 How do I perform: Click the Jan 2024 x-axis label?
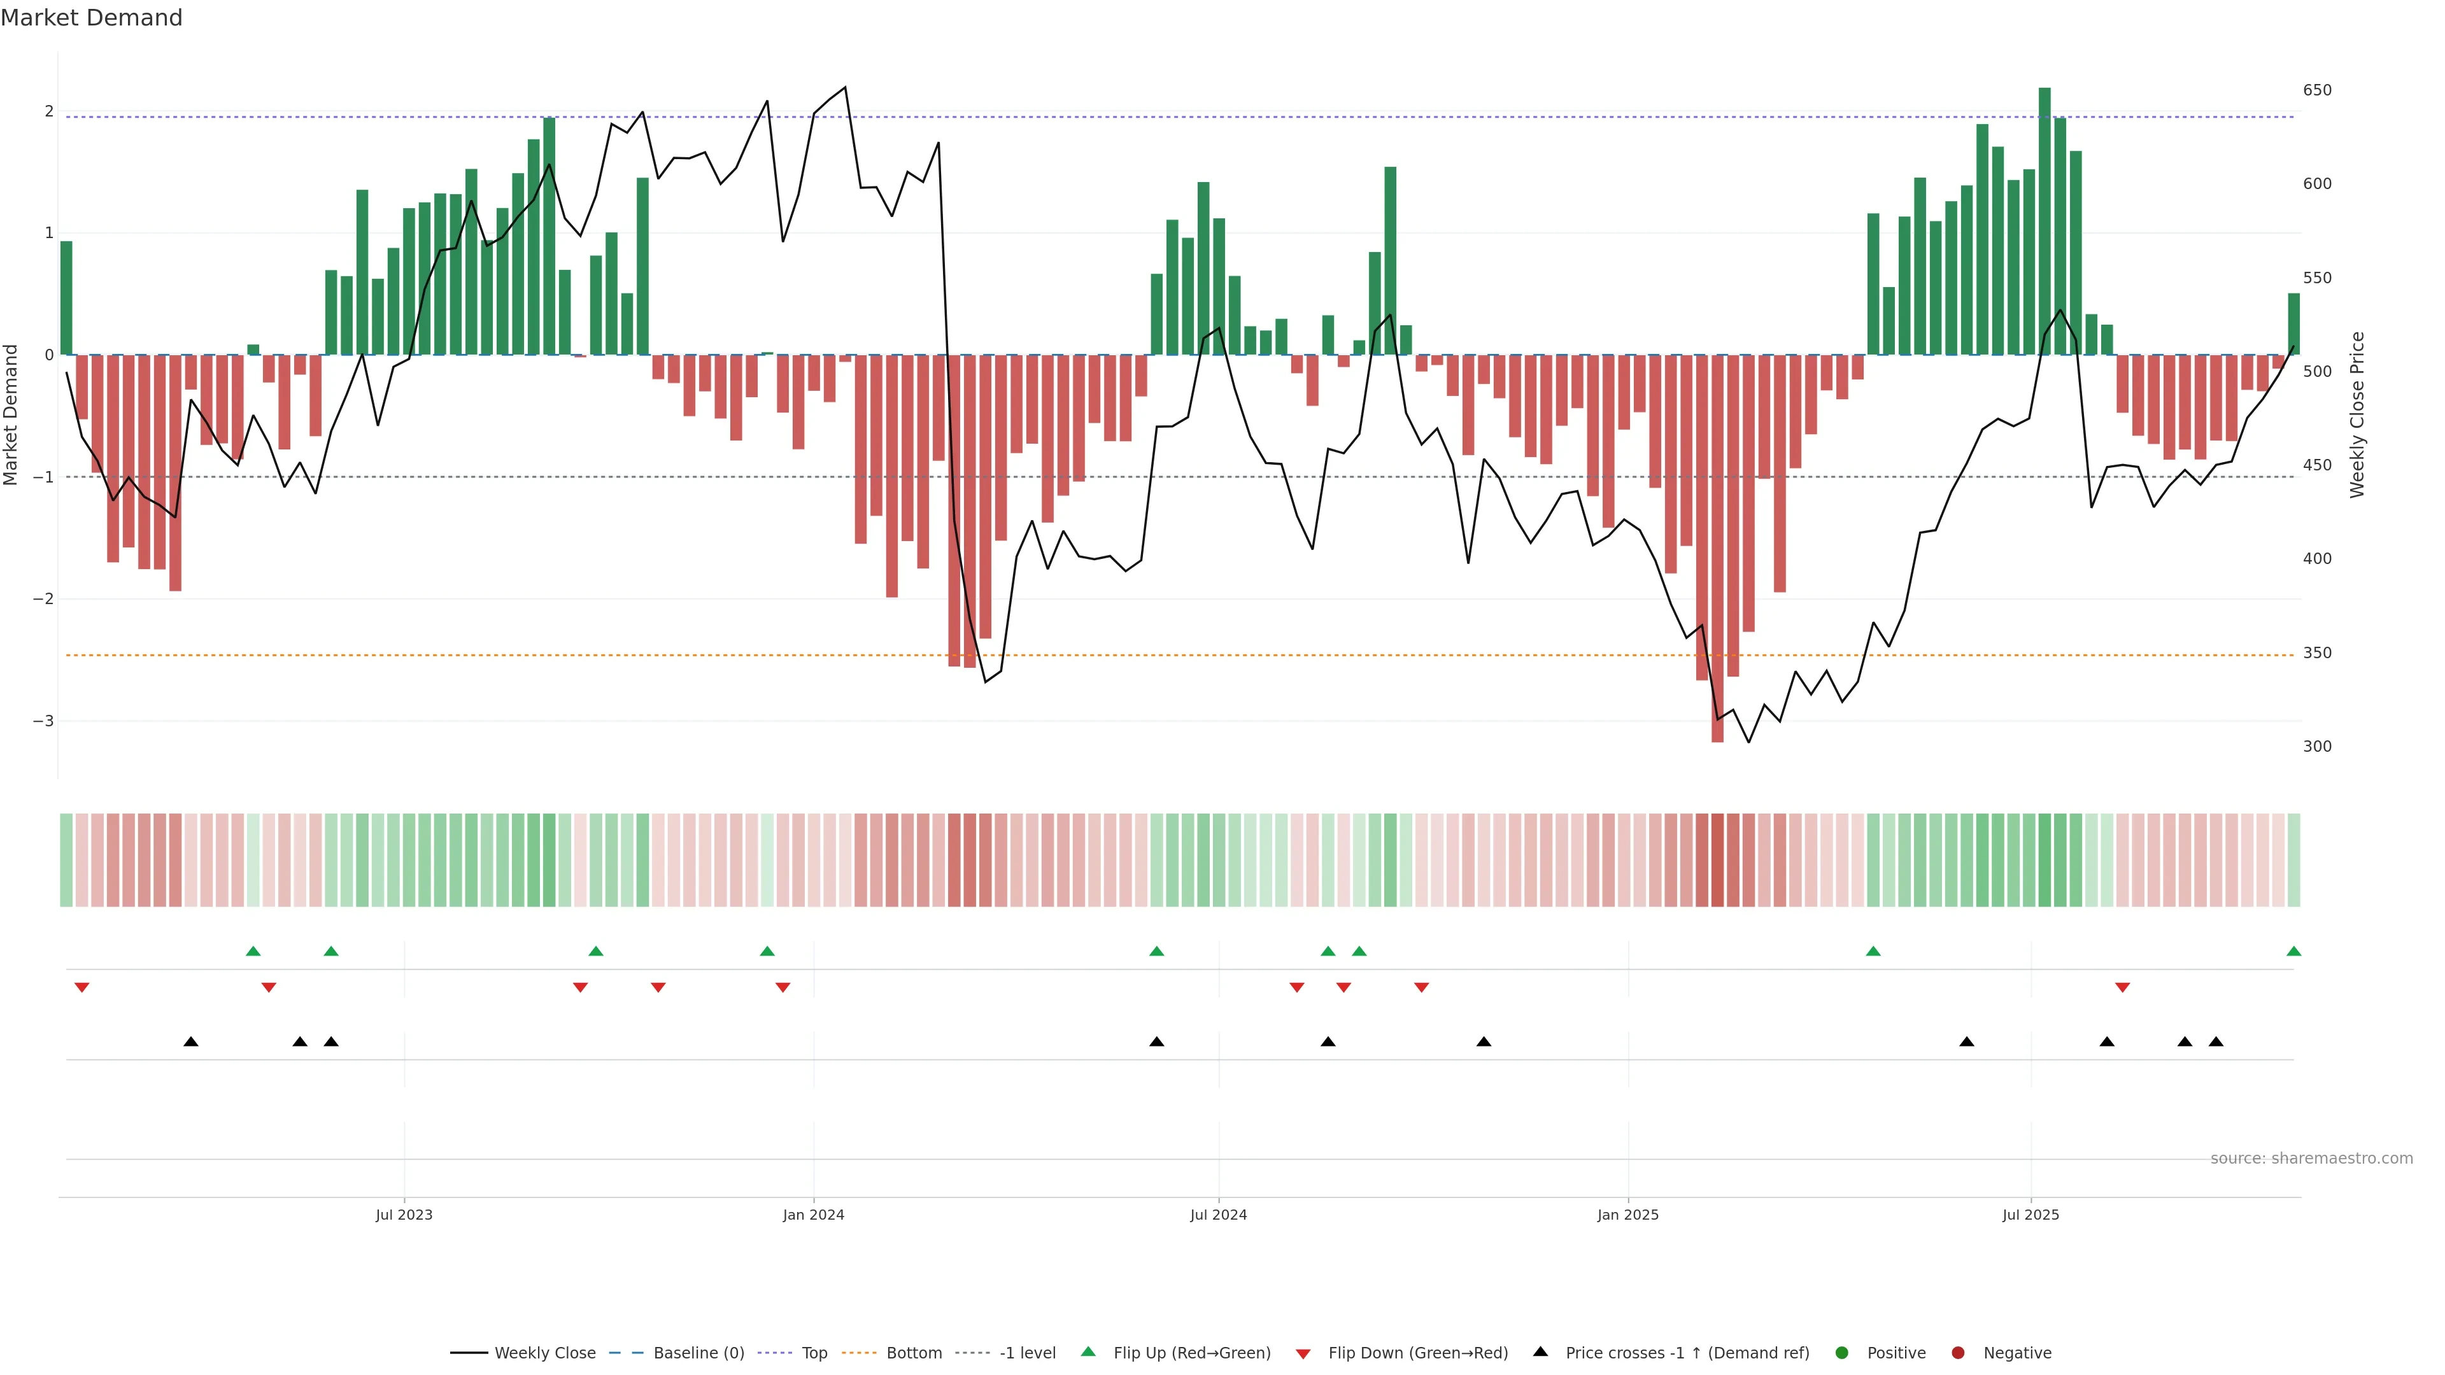click(x=814, y=1215)
